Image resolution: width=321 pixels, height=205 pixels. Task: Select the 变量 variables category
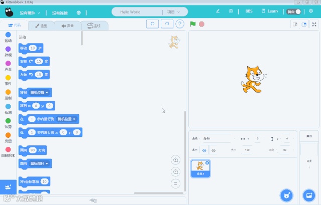click(x=8, y=138)
